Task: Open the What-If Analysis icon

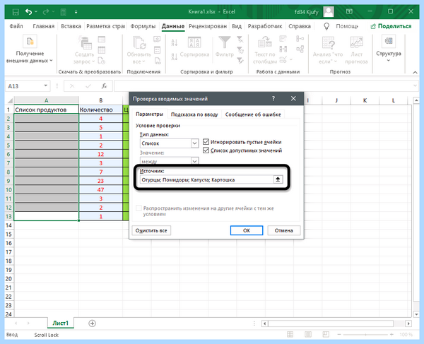Action: [x=329, y=42]
